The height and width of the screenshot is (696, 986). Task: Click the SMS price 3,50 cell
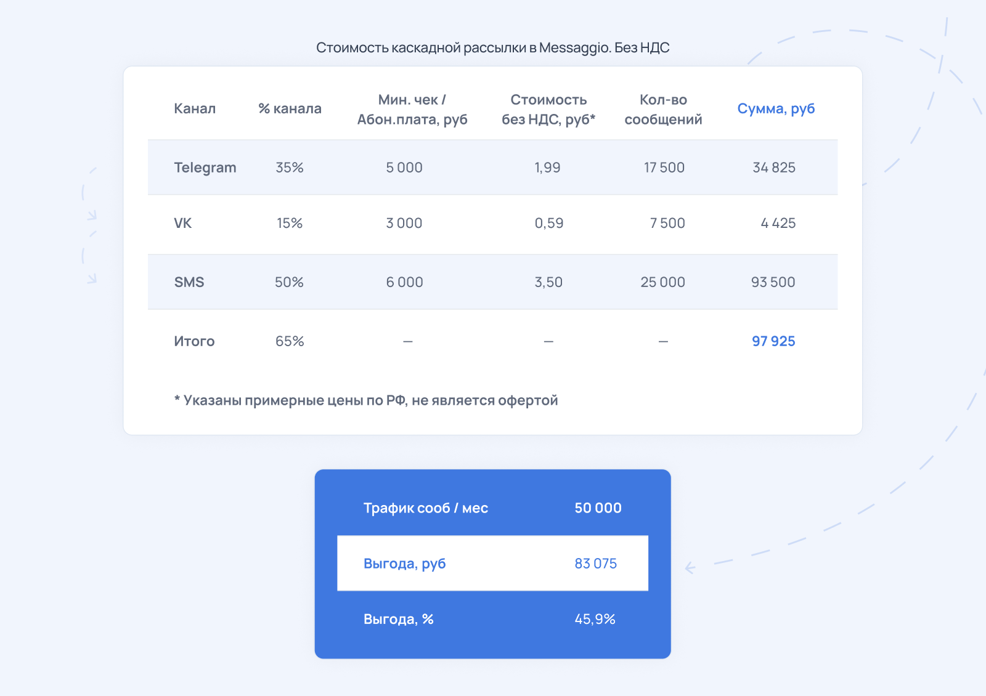tap(548, 282)
